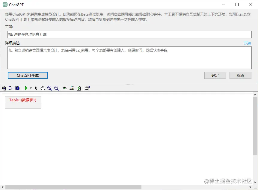The image size is (258, 190).
Task: Click the ChatGPT logo in title bar
Action: 5,4
